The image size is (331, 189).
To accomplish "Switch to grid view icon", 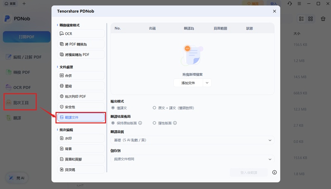I will [311, 19].
